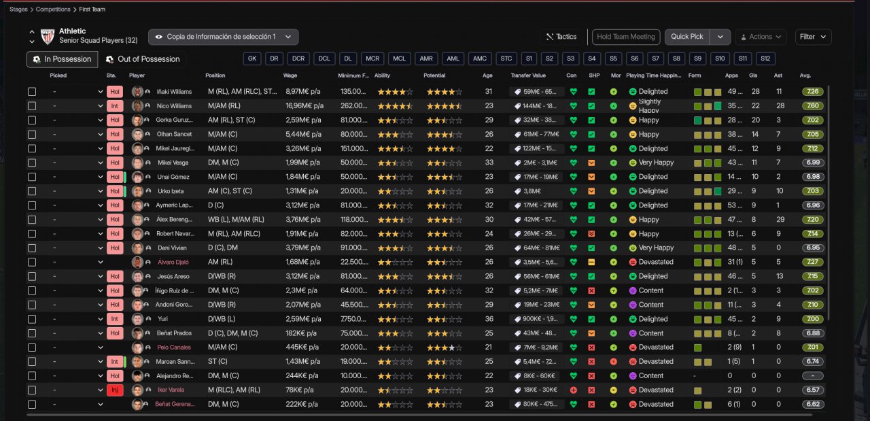Image resolution: width=870 pixels, height=421 pixels.
Task: Select the checkbox next to Dani Vivian
Action: click(32, 248)
